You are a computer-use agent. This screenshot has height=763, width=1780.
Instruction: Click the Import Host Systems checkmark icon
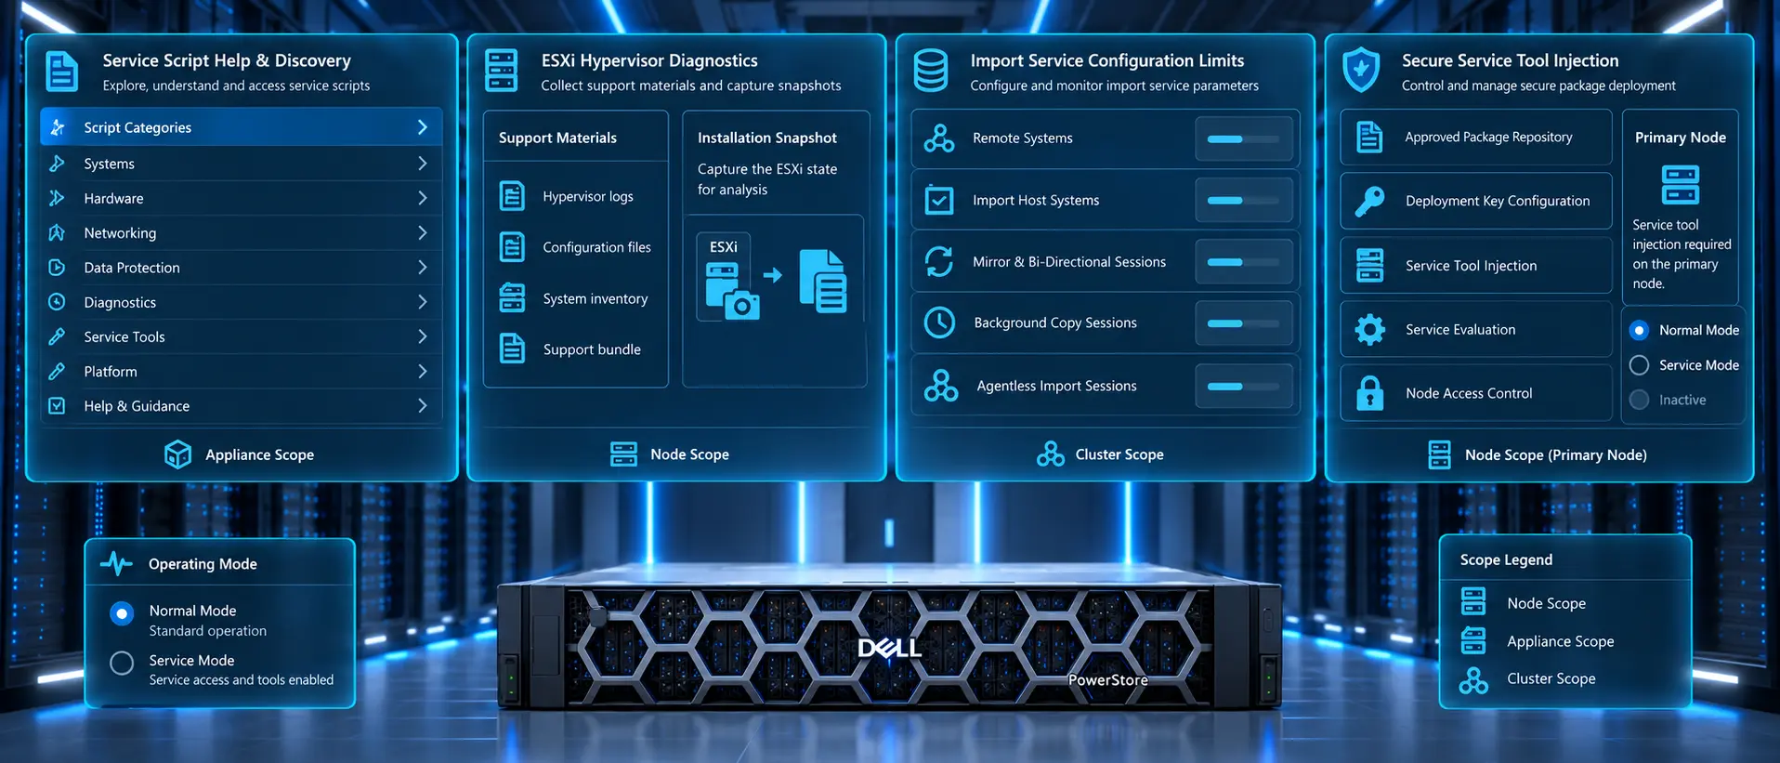[x=939, y=200]
